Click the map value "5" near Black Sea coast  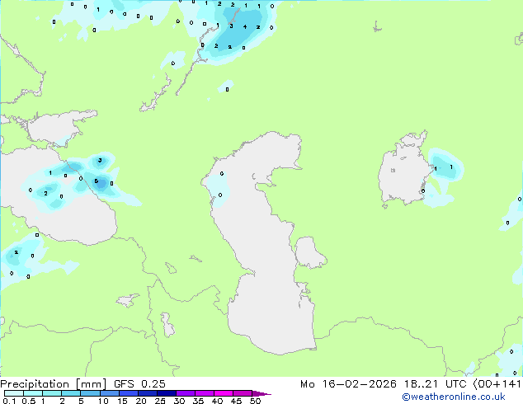(x=96, y=181)
